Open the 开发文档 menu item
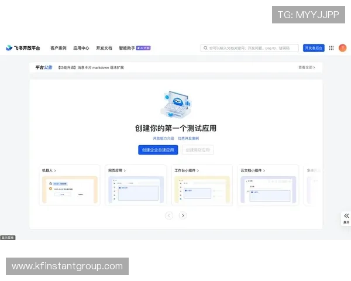The height and width of the screenshot is (281, 351). (104, 48)
